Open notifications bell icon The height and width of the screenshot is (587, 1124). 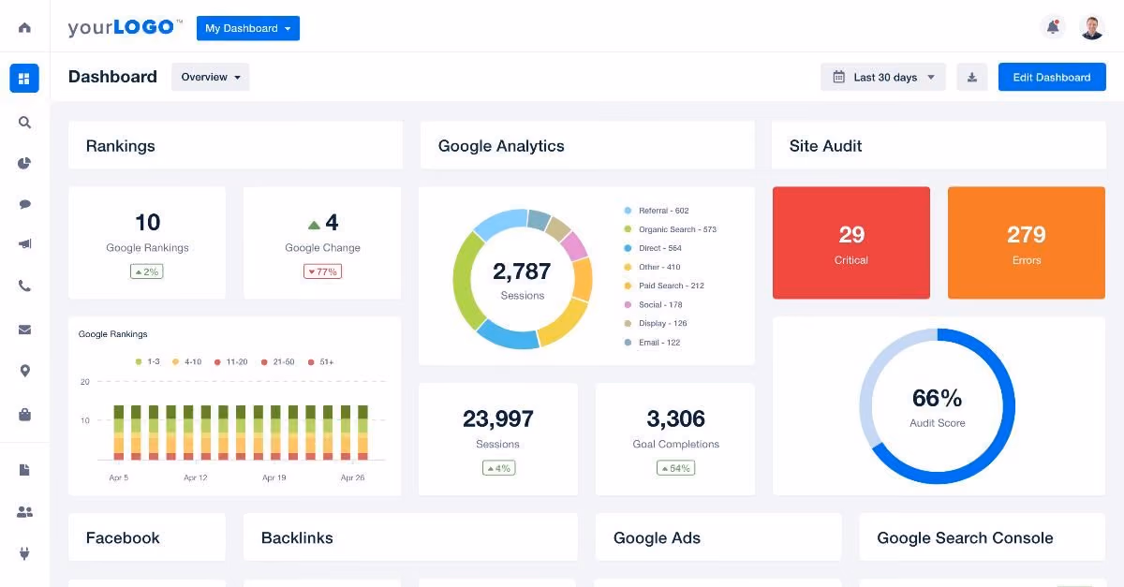click(x=1053, y=27)
